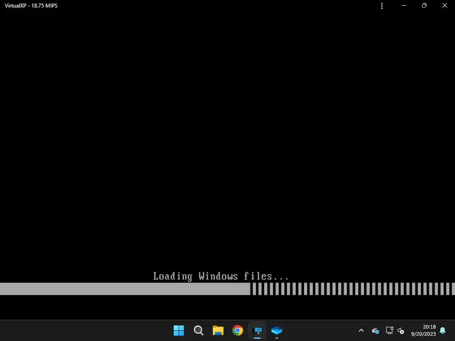
Task: Restore down the VirtualXP window
Action: coord(424,5)
